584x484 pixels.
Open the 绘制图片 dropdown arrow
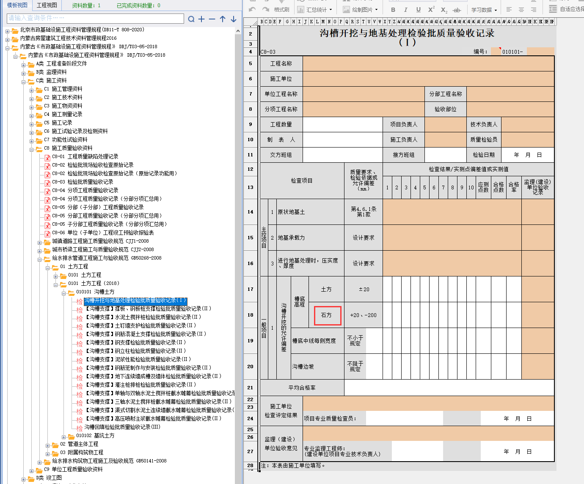pyautogui.click(x=377, y=10)
